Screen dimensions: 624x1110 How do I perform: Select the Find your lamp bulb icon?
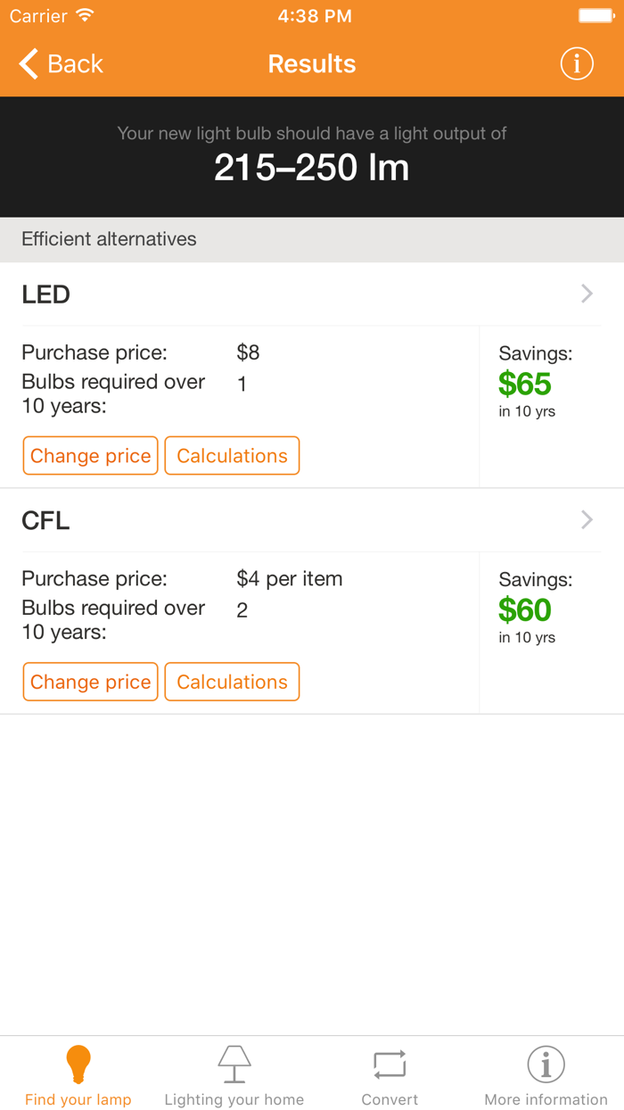(78, 1064)
